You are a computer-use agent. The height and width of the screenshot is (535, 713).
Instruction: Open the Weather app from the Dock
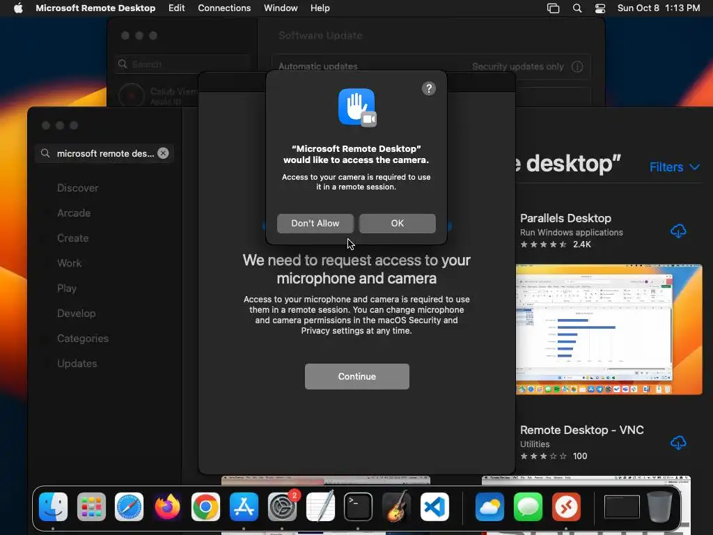(x=489, y=506)
